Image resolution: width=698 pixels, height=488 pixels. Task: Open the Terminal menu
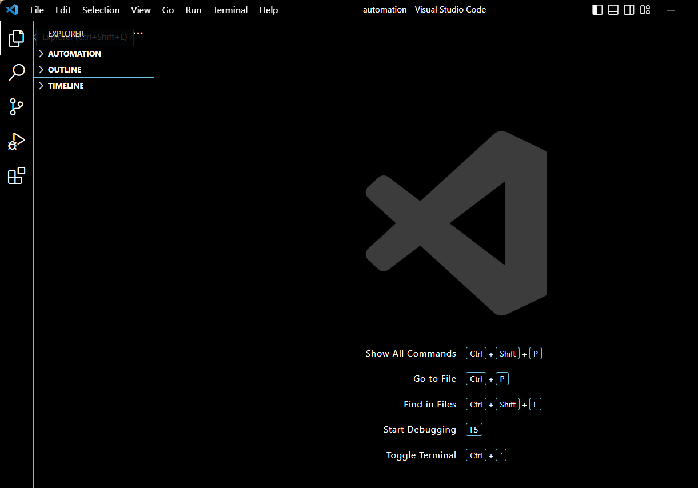click(x=230, y=10)
